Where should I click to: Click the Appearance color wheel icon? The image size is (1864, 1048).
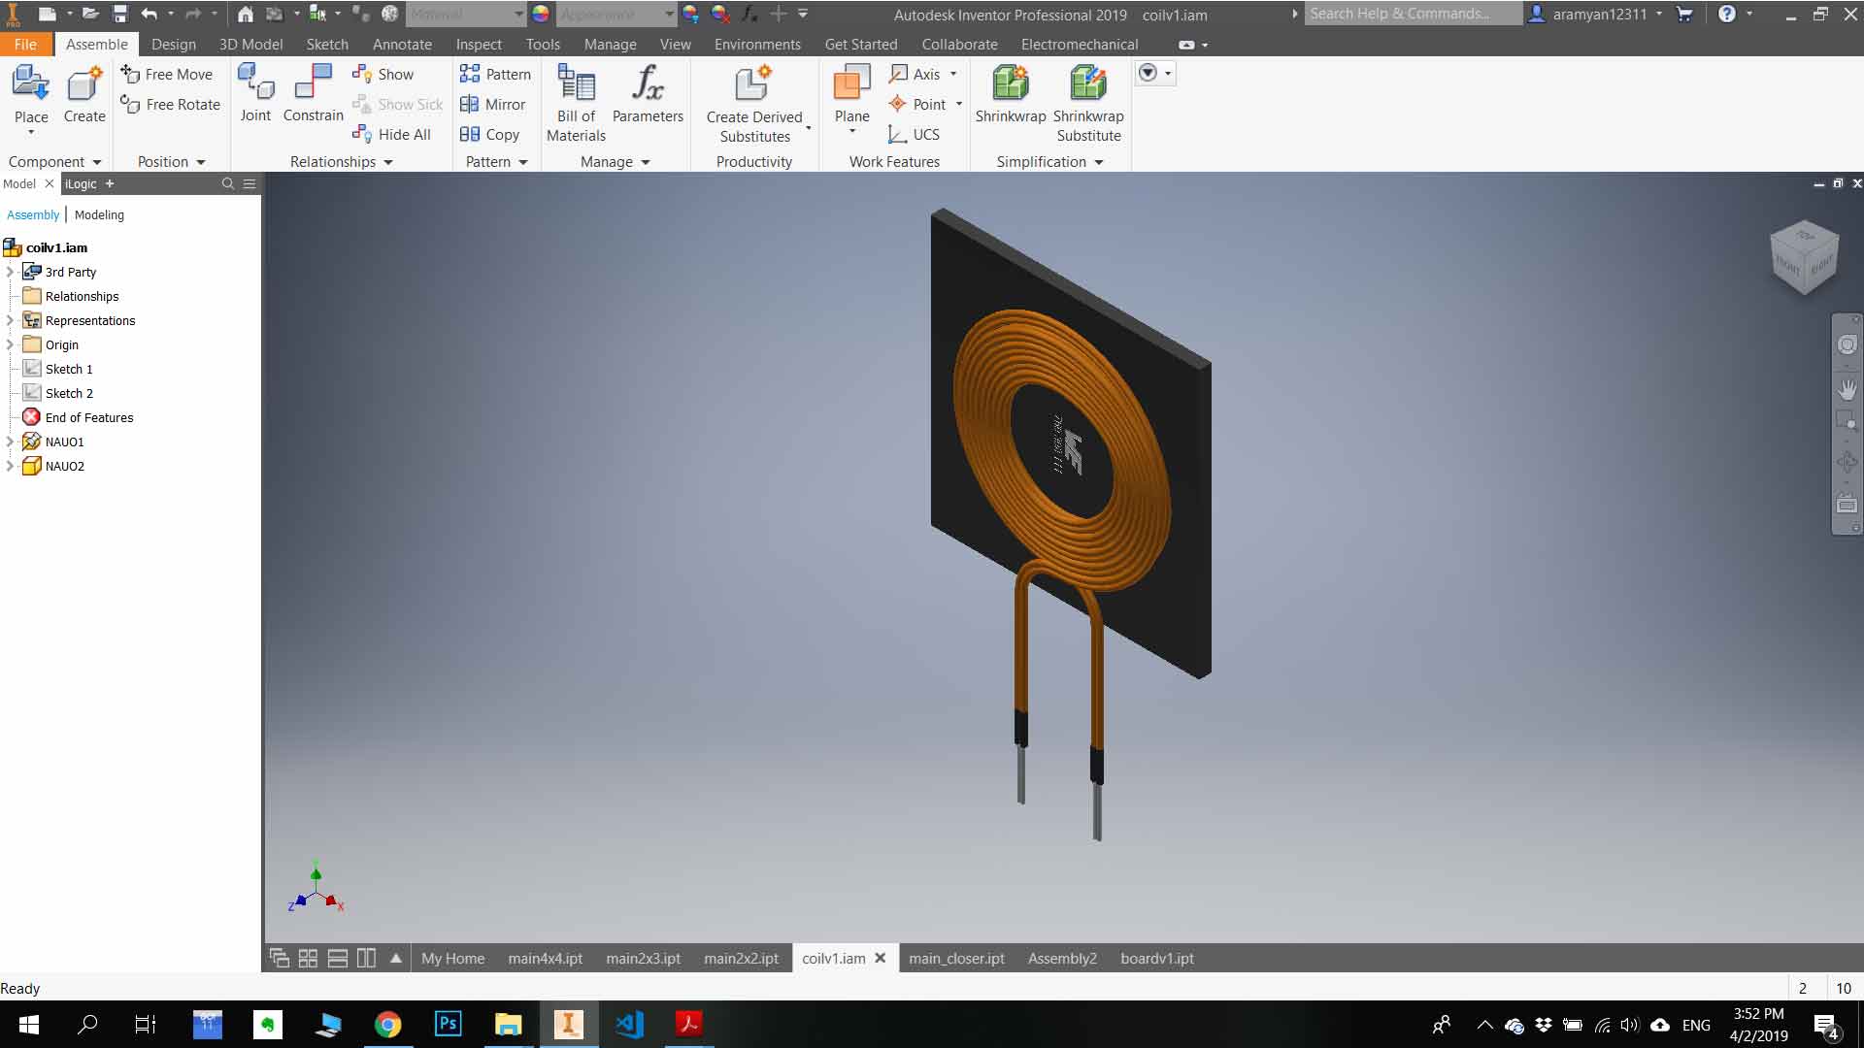coord(541,14)
